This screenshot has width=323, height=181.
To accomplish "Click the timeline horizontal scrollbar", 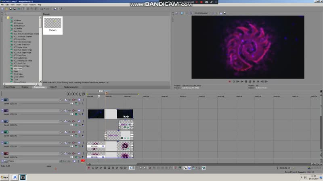I will click(114, 165).
